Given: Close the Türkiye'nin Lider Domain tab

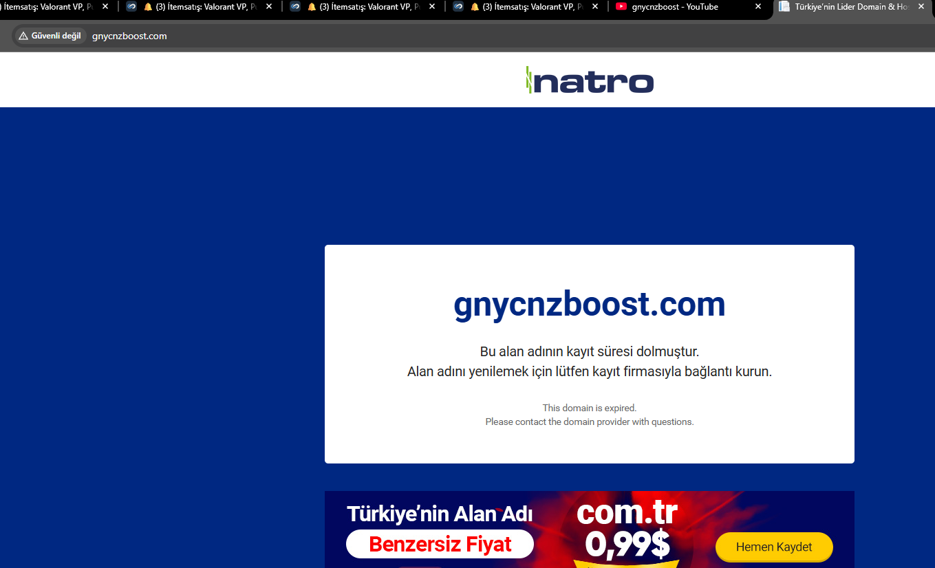Looking at the screenshot, I should [921, 7].
